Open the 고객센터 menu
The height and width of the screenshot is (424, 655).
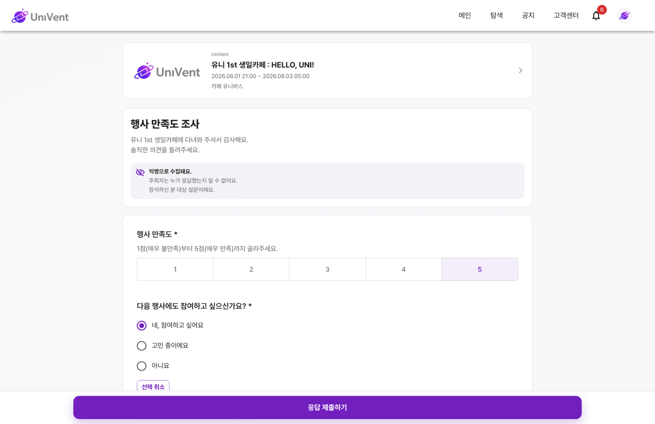tap(566, 15)
